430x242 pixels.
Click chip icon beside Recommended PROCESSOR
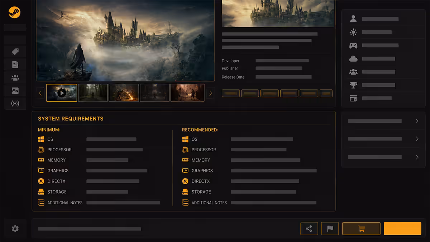185,150
